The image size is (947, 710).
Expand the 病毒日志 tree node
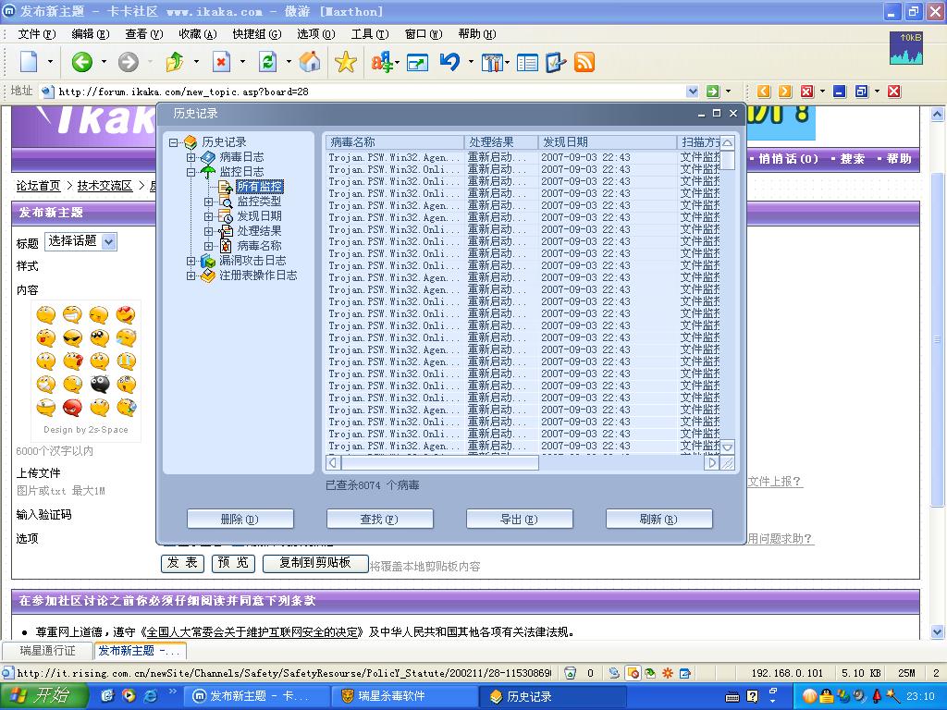[191, 157]
